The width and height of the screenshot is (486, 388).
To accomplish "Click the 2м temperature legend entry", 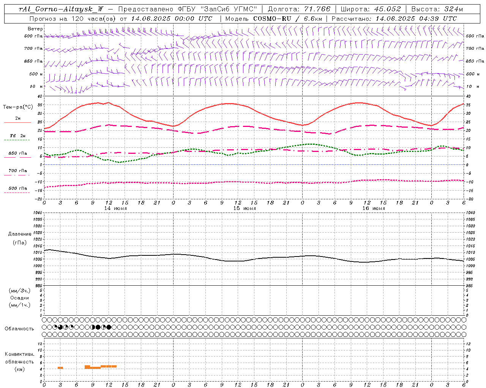I will pos(17,119).
